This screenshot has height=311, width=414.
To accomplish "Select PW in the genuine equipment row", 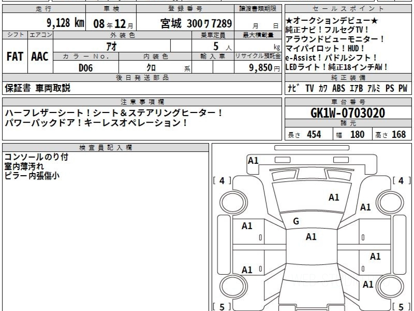I will (403, 88).
